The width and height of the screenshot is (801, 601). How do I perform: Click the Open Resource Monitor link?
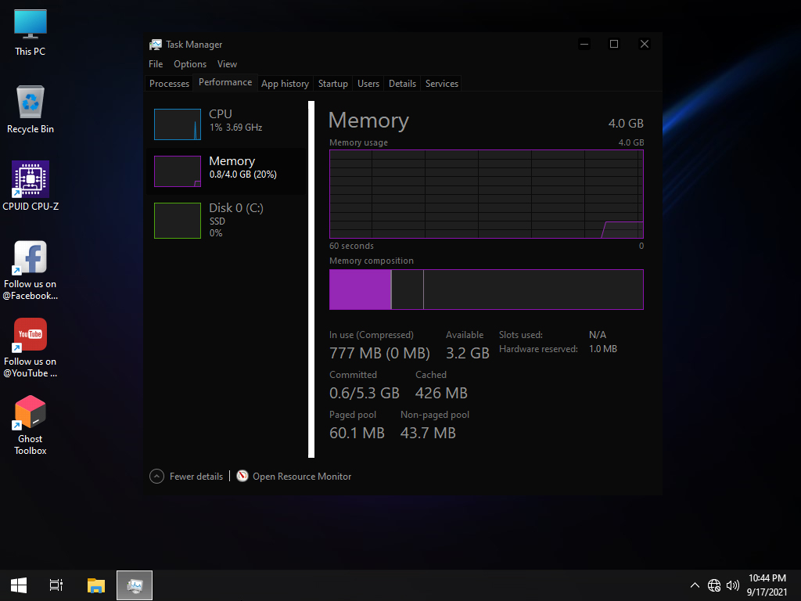pos(302,477)
